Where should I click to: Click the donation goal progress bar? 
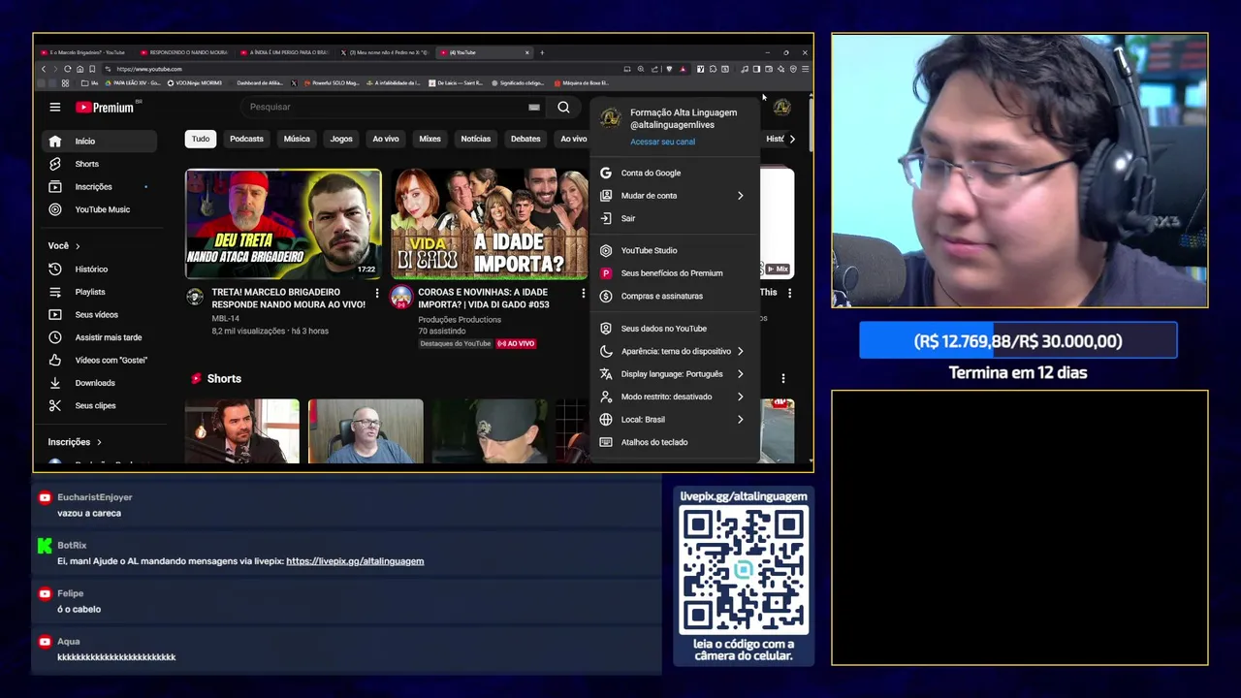pyautogui.click(x=1018, y=341)
